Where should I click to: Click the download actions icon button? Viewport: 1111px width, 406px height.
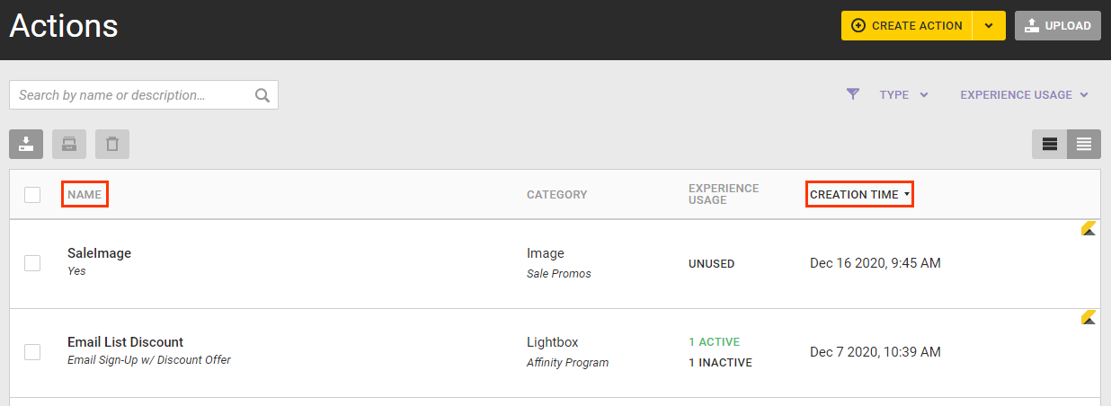pyautogui.click(x=26, y=144)
